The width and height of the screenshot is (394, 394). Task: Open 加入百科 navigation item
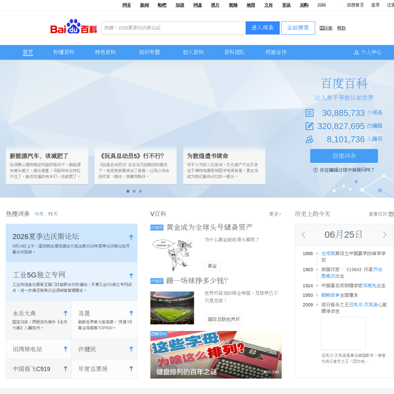point(193,52)
